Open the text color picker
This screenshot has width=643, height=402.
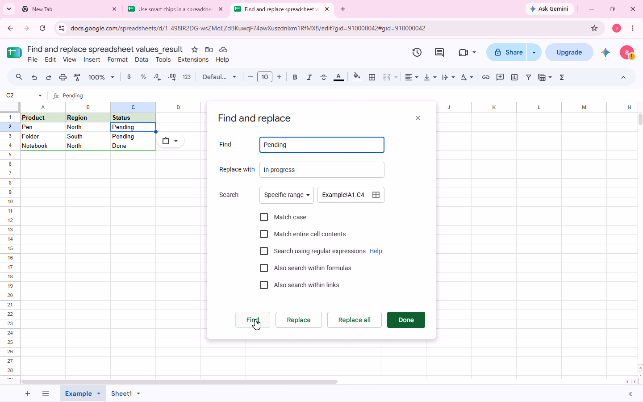339,77
